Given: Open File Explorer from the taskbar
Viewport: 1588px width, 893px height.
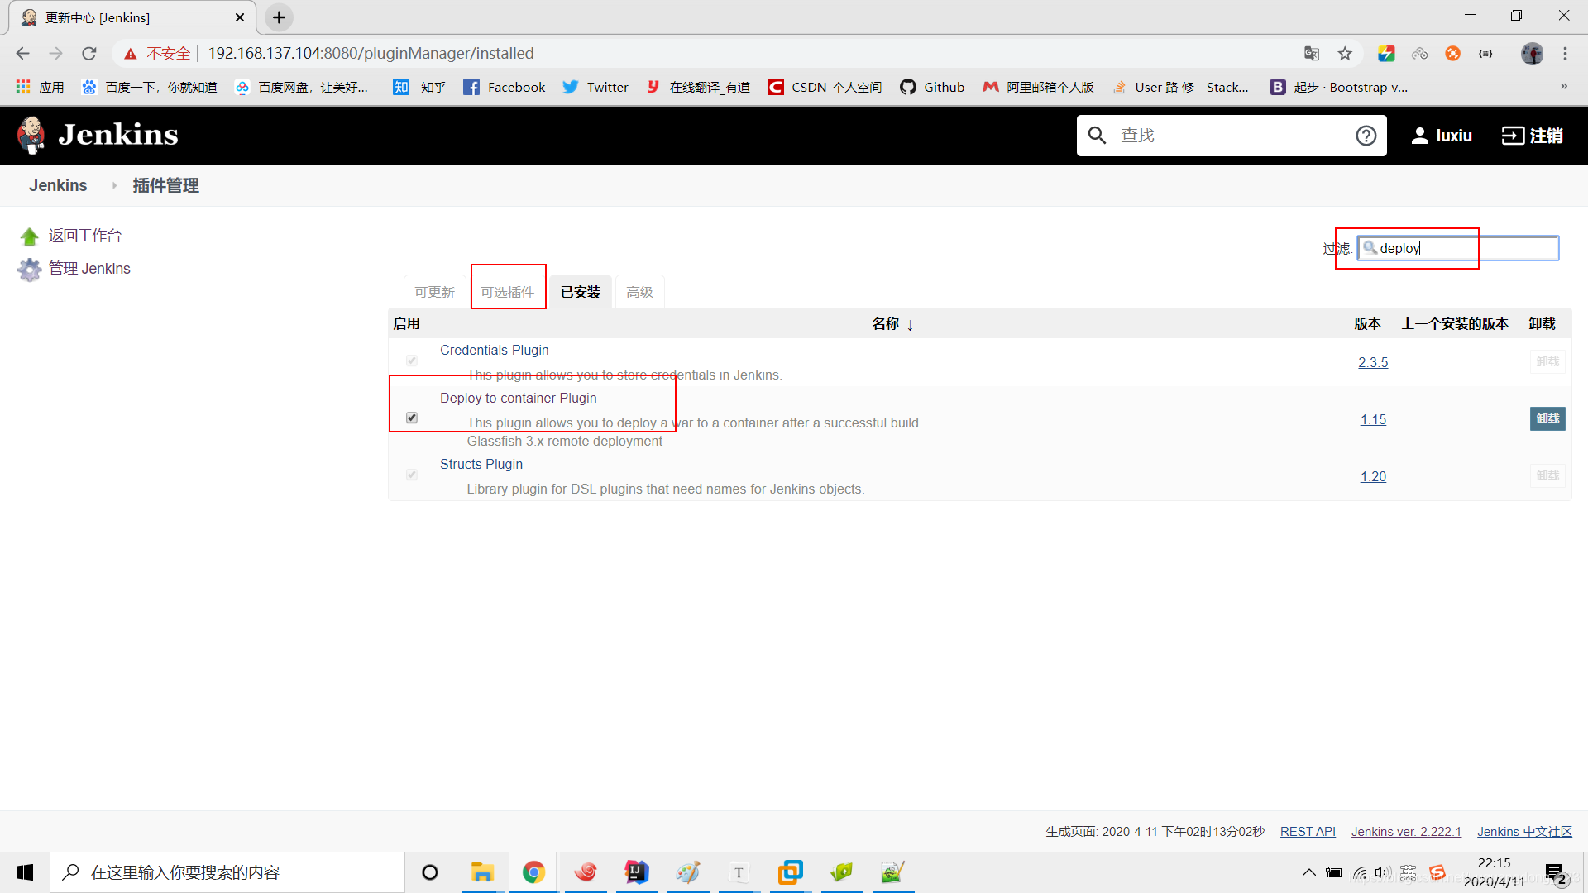Looking at the screenshot, I should [482, 872].
